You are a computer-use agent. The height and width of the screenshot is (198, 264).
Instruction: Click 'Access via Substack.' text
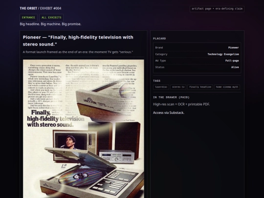[x=169, y=112]
